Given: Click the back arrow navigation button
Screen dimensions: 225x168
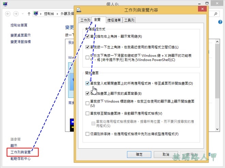Looking at the screenshot, I should pyautogui.click(x=7, y=14).
